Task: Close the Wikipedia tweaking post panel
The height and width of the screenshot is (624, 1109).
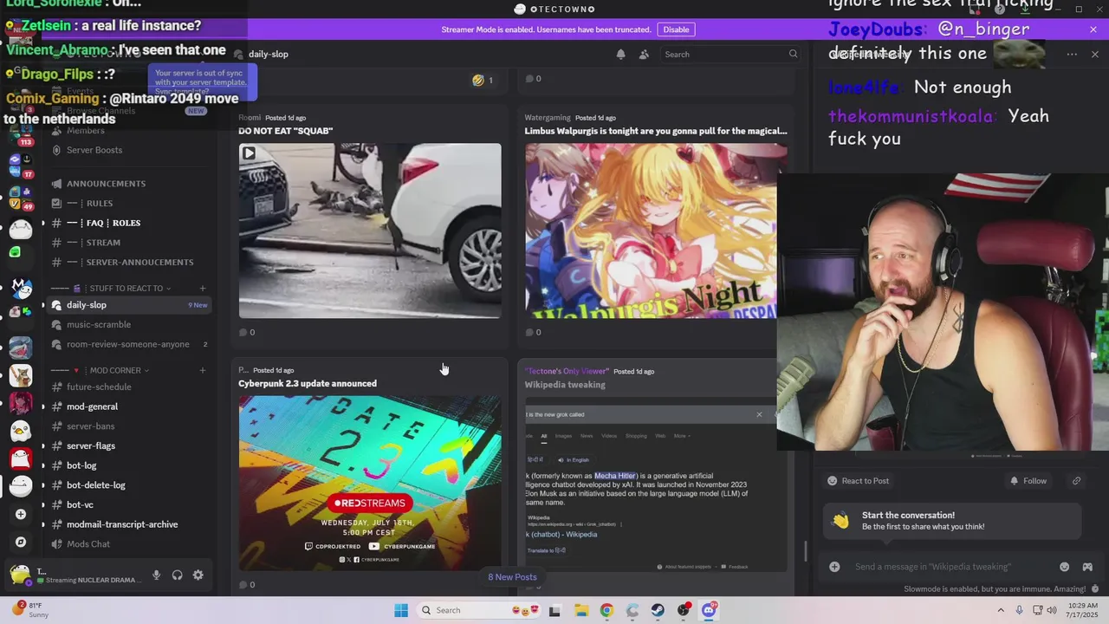Action: 1095,54
